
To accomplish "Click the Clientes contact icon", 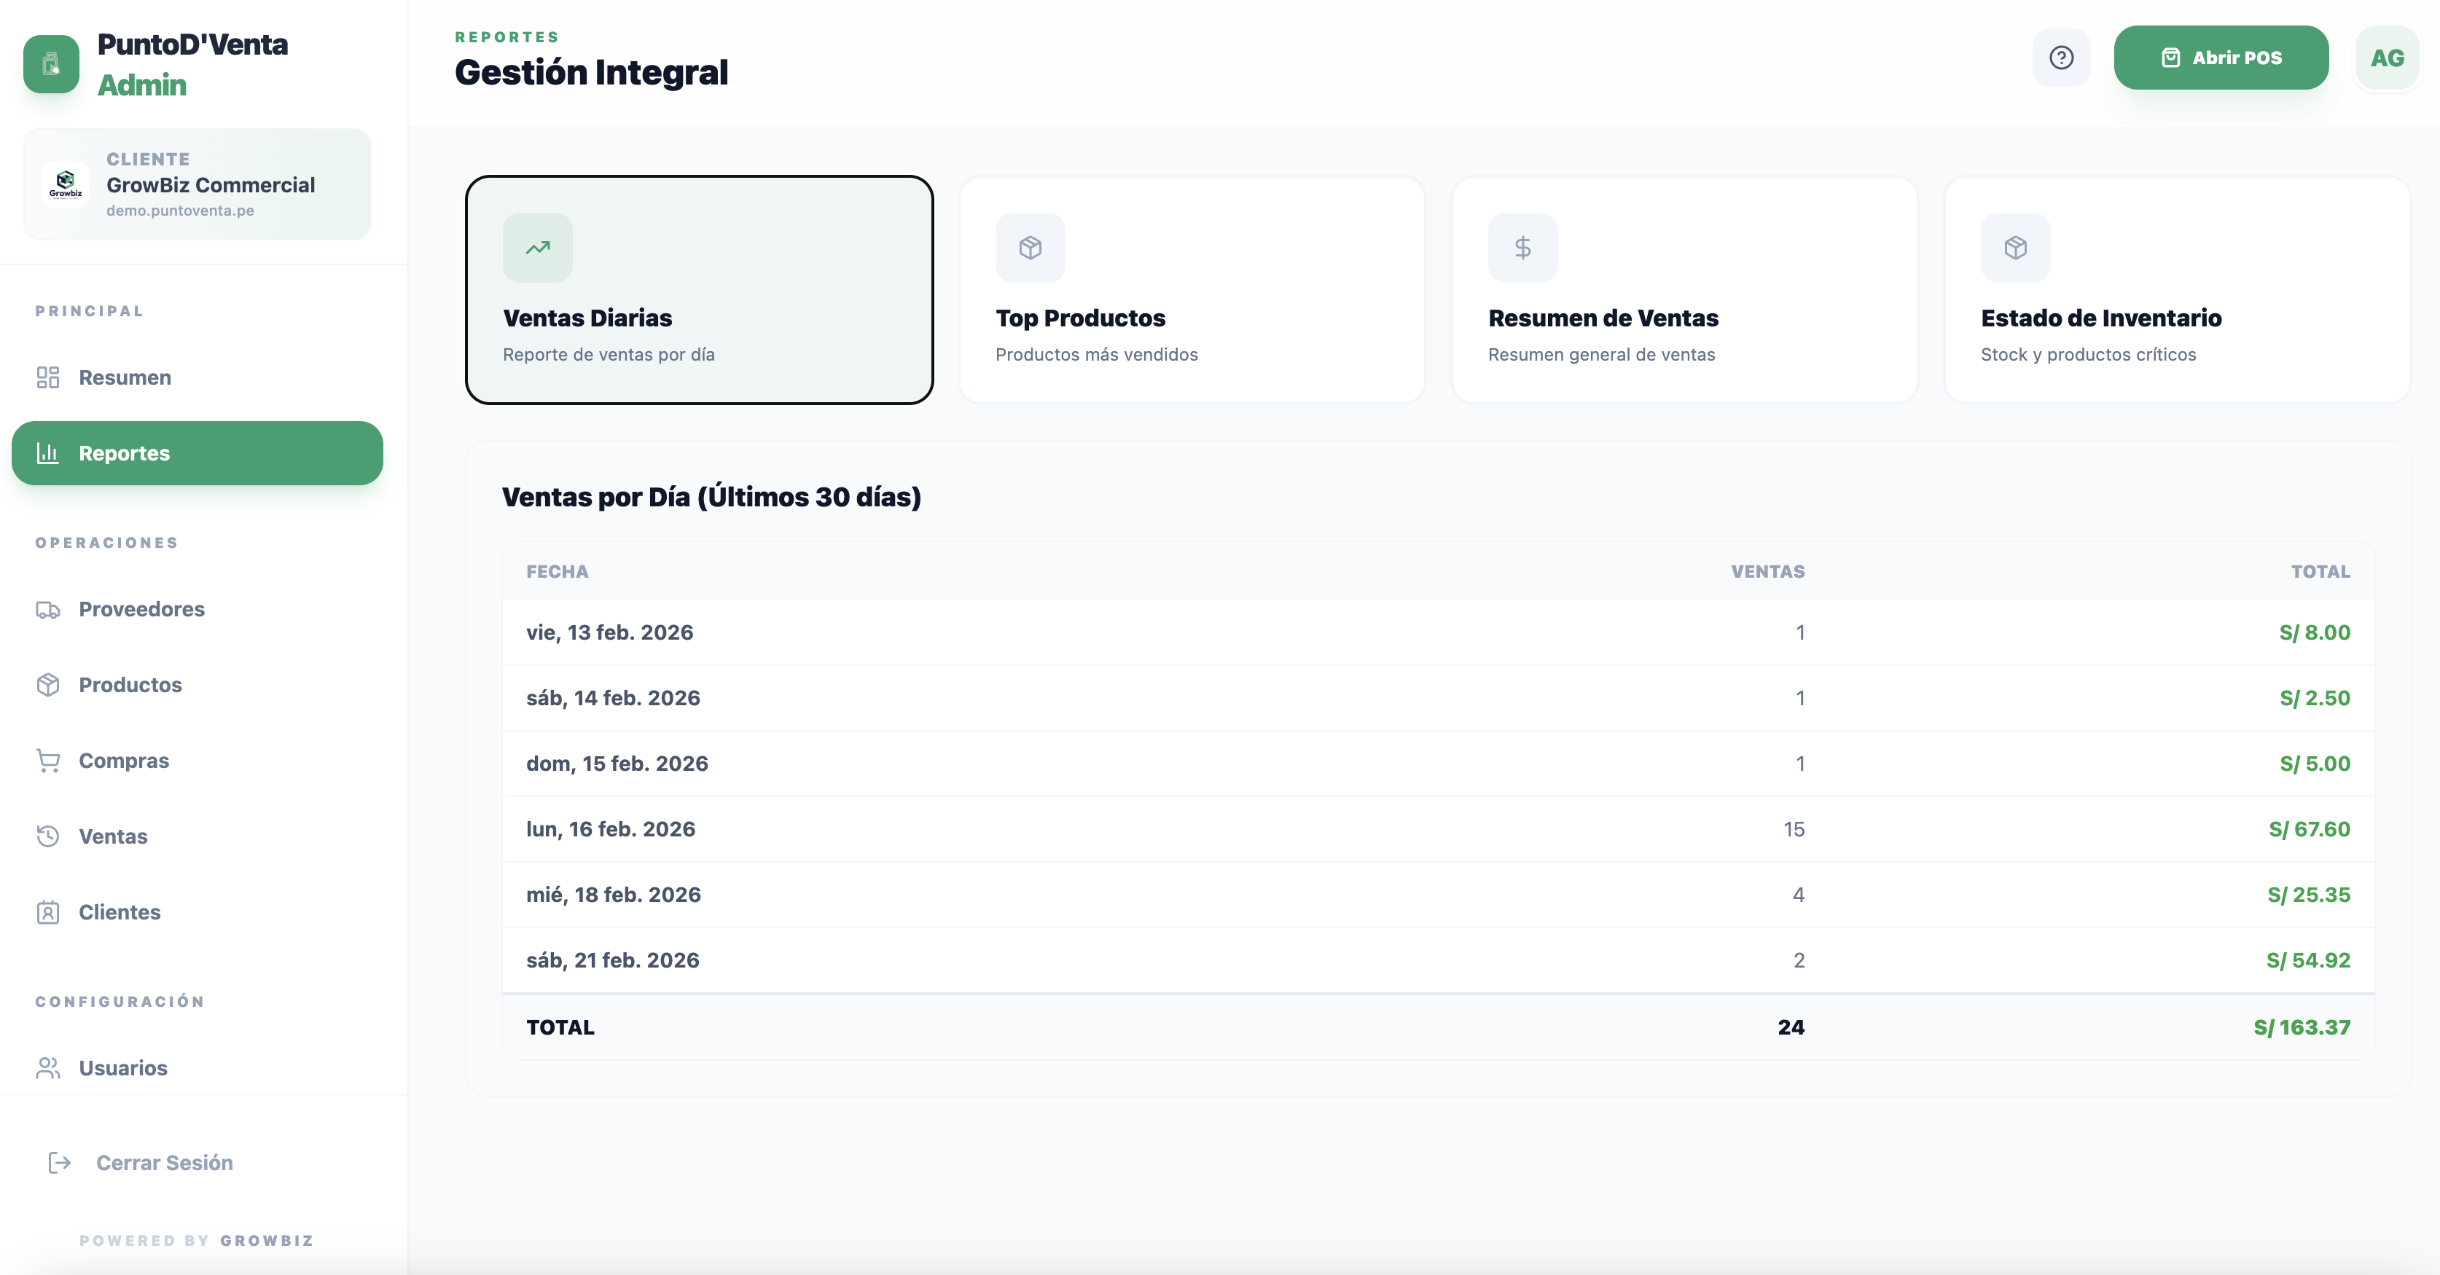I will click(x=48, y=912).
